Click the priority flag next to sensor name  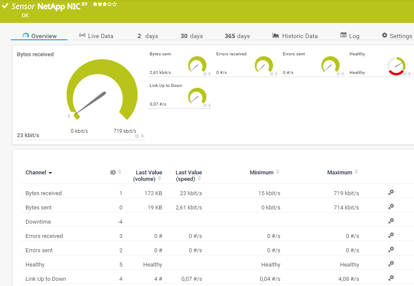point(85,5)
